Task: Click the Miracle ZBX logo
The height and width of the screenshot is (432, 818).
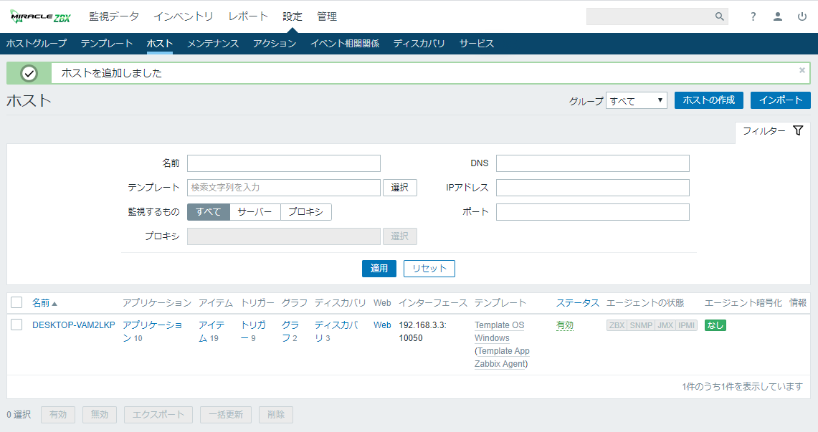Action: tap(41, 16)
